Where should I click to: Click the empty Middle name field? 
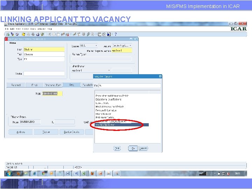44,73
